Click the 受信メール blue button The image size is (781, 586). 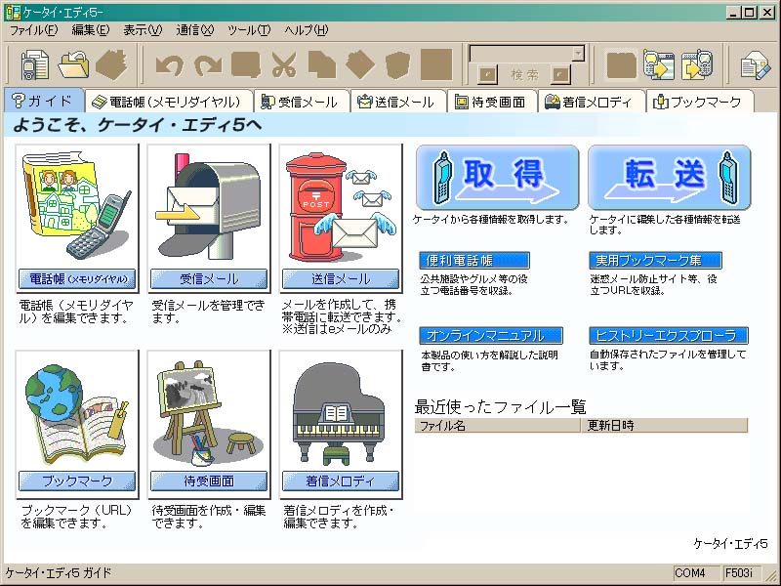pyautogui.click(x=209, y=279)
